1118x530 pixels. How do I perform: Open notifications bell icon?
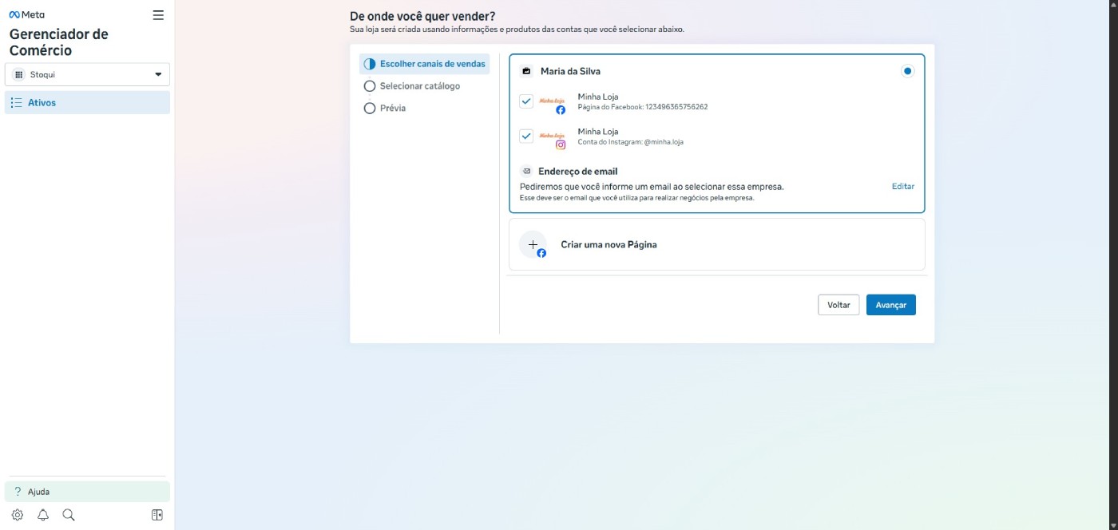[x=43, y=515]
